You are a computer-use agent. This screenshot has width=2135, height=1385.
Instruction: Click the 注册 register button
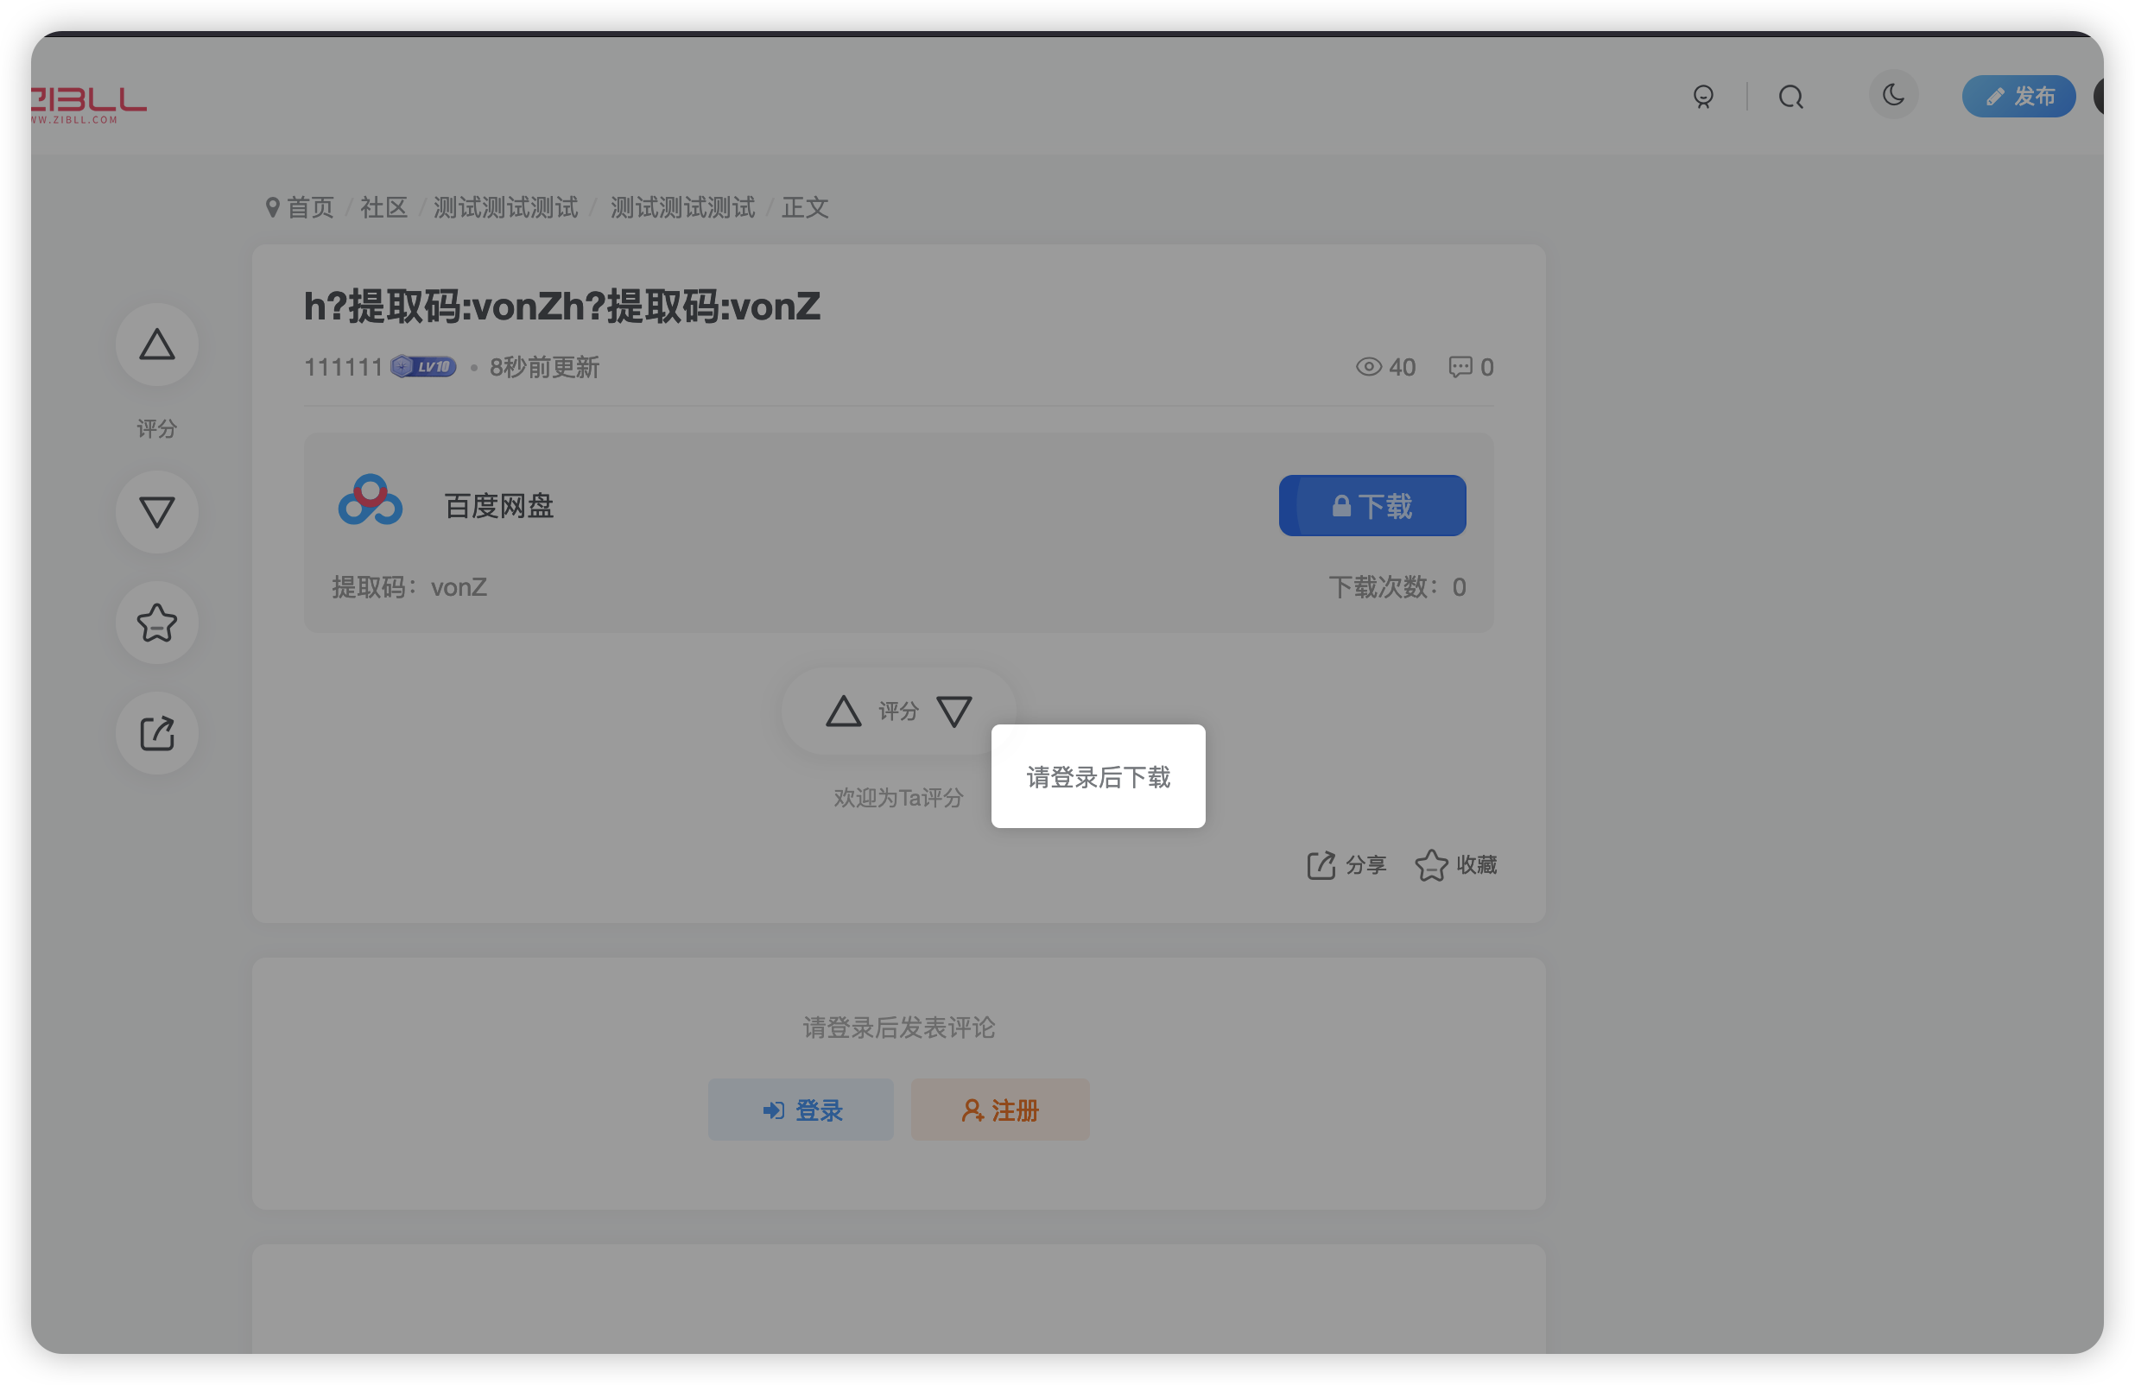click(x=999, y=1110)
